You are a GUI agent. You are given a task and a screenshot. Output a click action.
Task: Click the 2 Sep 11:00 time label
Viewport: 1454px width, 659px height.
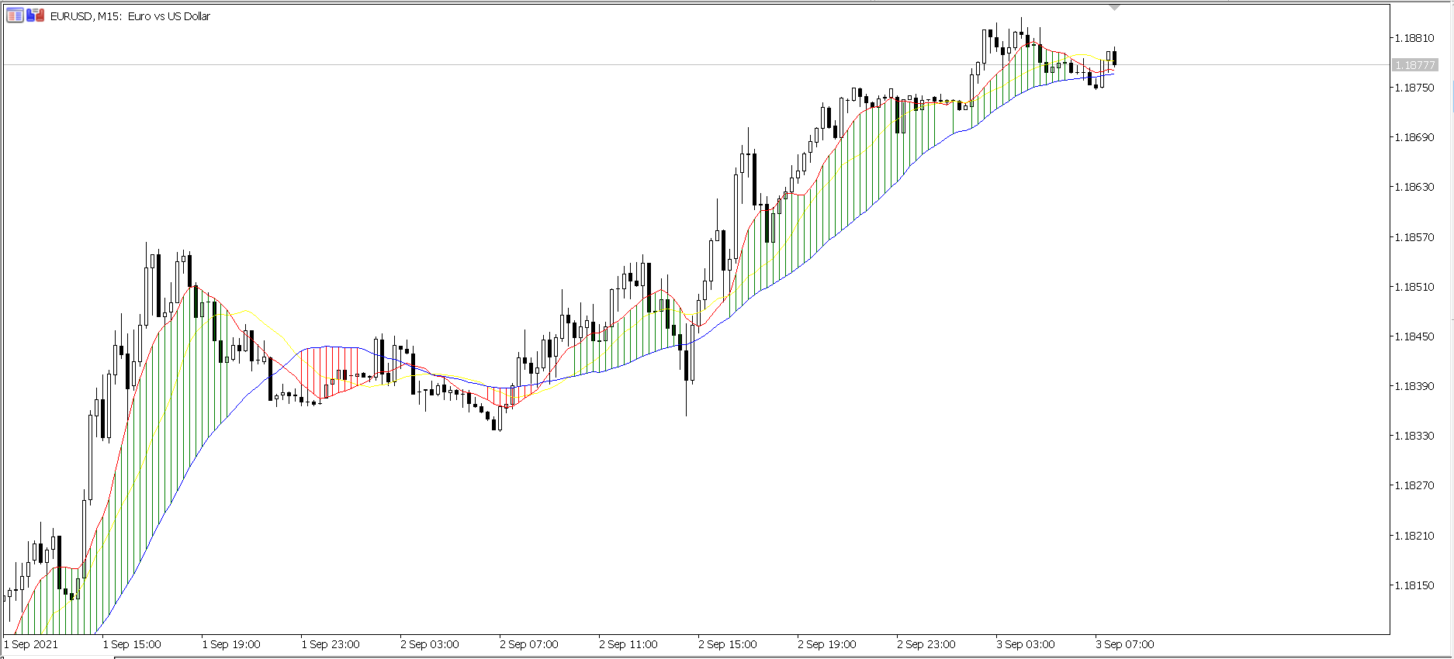[628, 644]
